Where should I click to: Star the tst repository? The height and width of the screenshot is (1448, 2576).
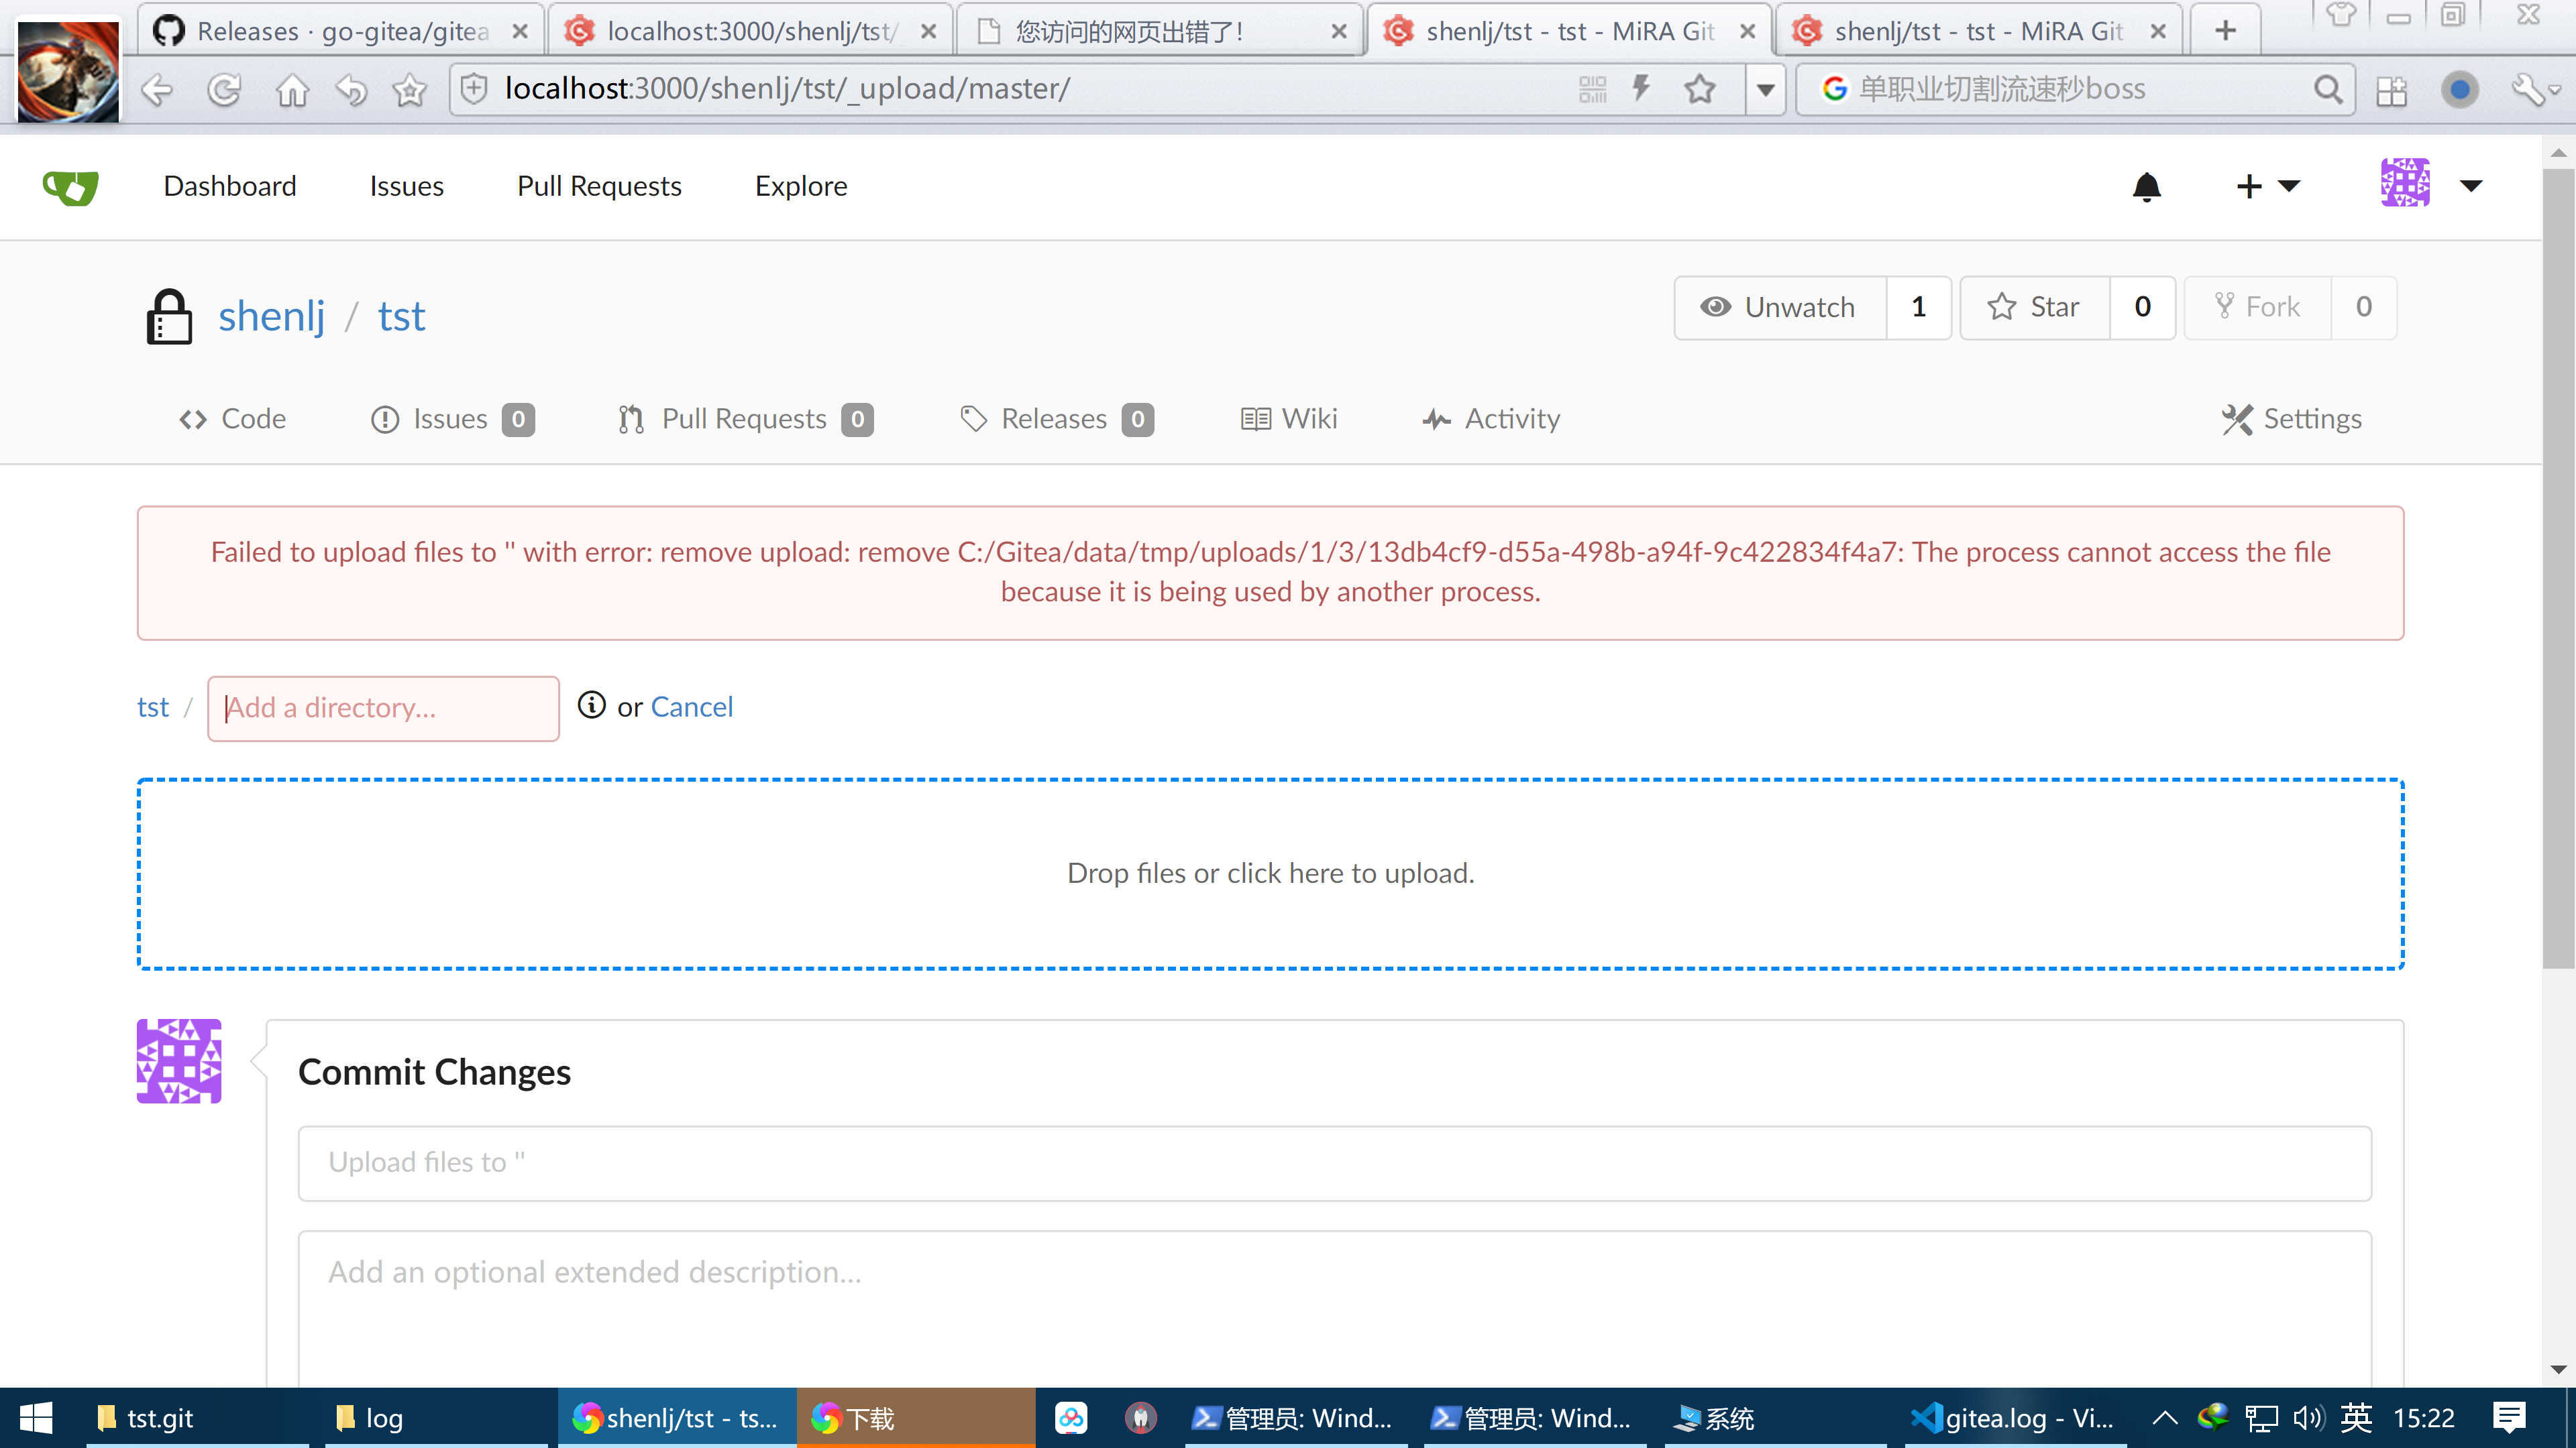(x=2034, y=307)
